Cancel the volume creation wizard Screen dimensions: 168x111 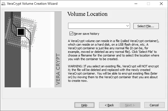(x=154, y=105)
